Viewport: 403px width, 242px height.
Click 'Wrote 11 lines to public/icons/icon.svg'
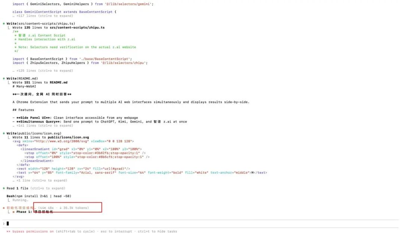click(x=51, y=137)
